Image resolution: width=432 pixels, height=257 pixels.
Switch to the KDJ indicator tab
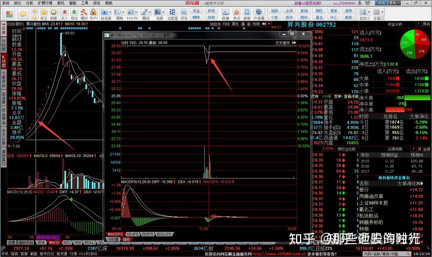[x=67, y=243]
